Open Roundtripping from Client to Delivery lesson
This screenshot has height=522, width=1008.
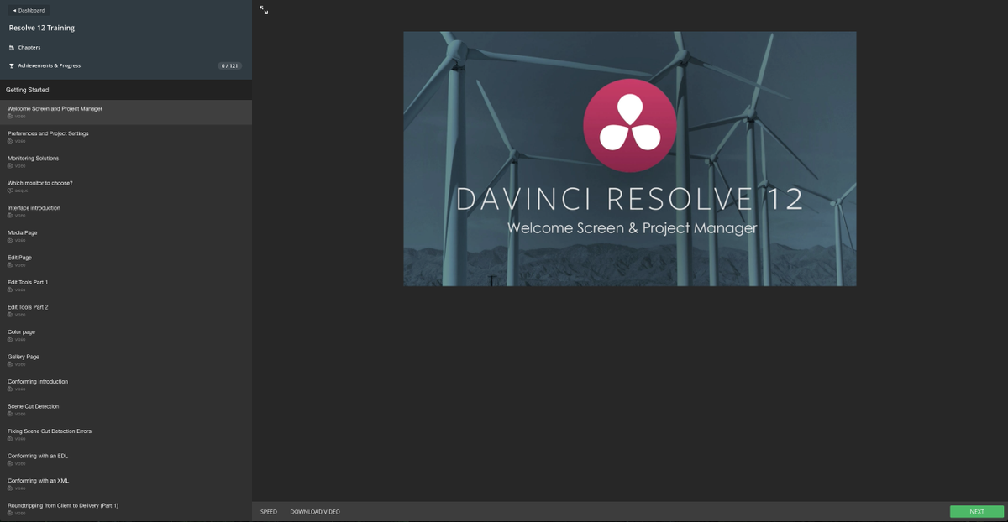[126, 509]
